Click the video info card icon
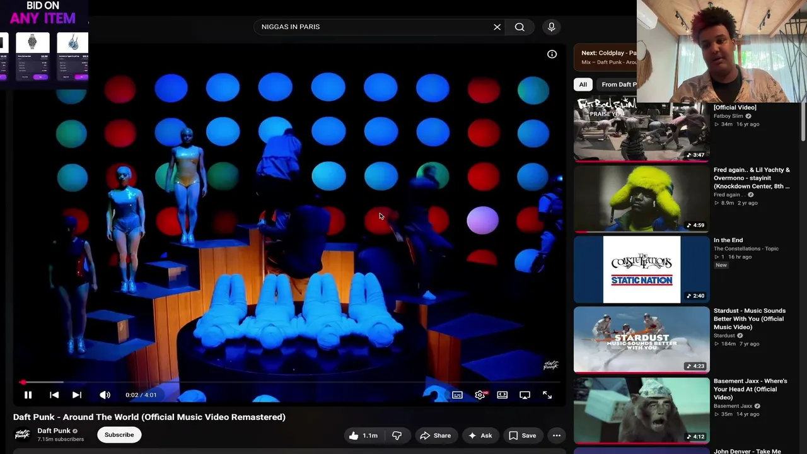 point(552,54)
